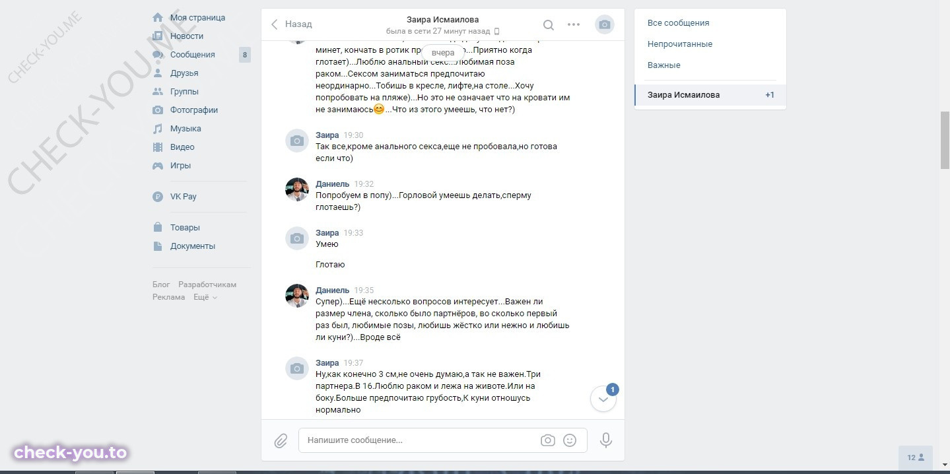Click the вчера date label

pos(443,53)
